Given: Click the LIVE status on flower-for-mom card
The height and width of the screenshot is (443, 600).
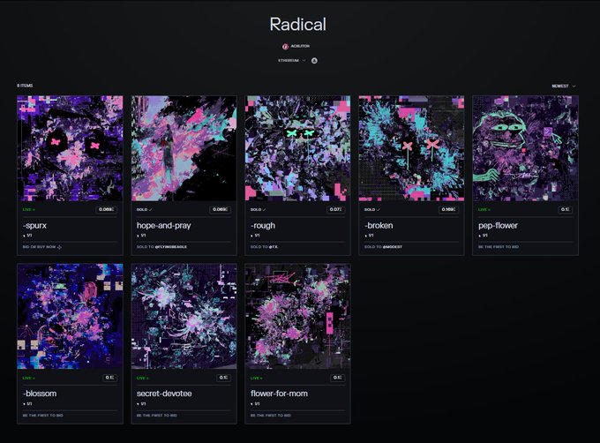Looking at the screenshot, I should tap(257, 378).
